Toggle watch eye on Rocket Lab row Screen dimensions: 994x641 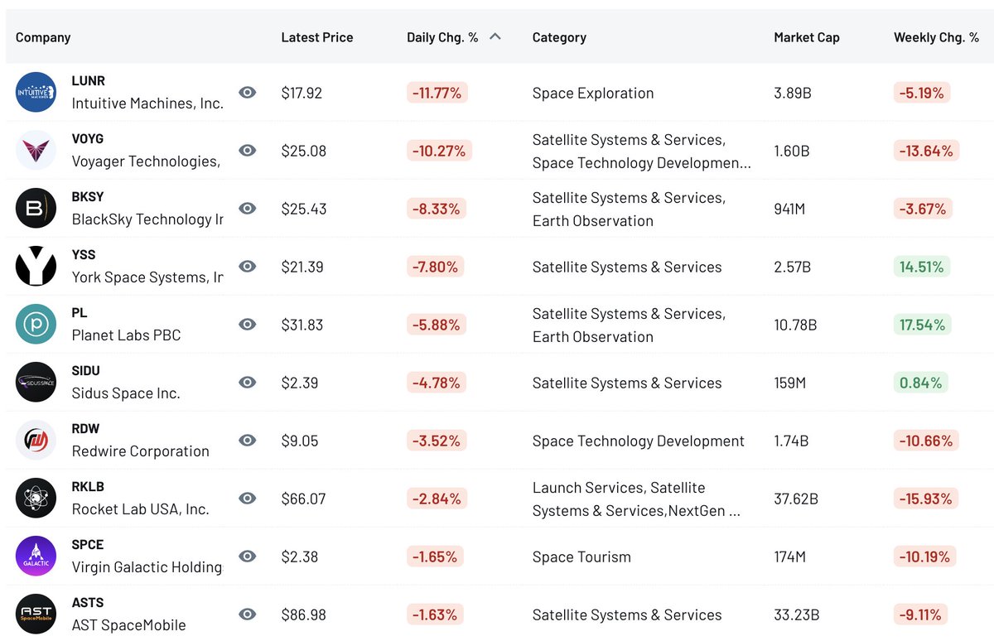click(247, 499)
